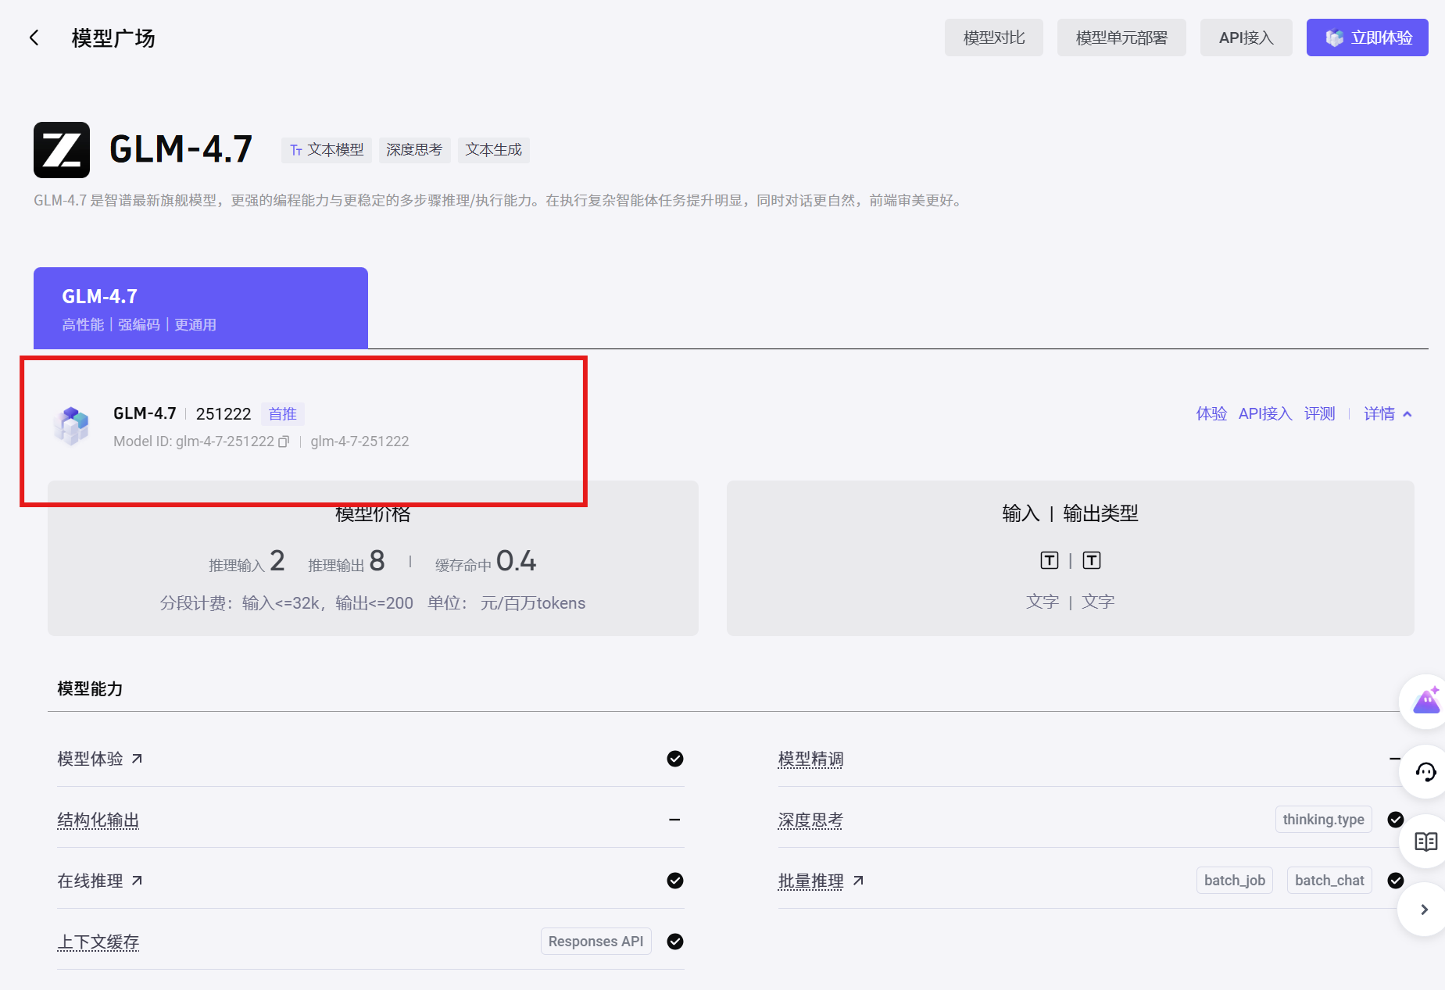Click the 上下文缓存 capability label
Viewport: 1445px width, 990px height.
(98, 942)
